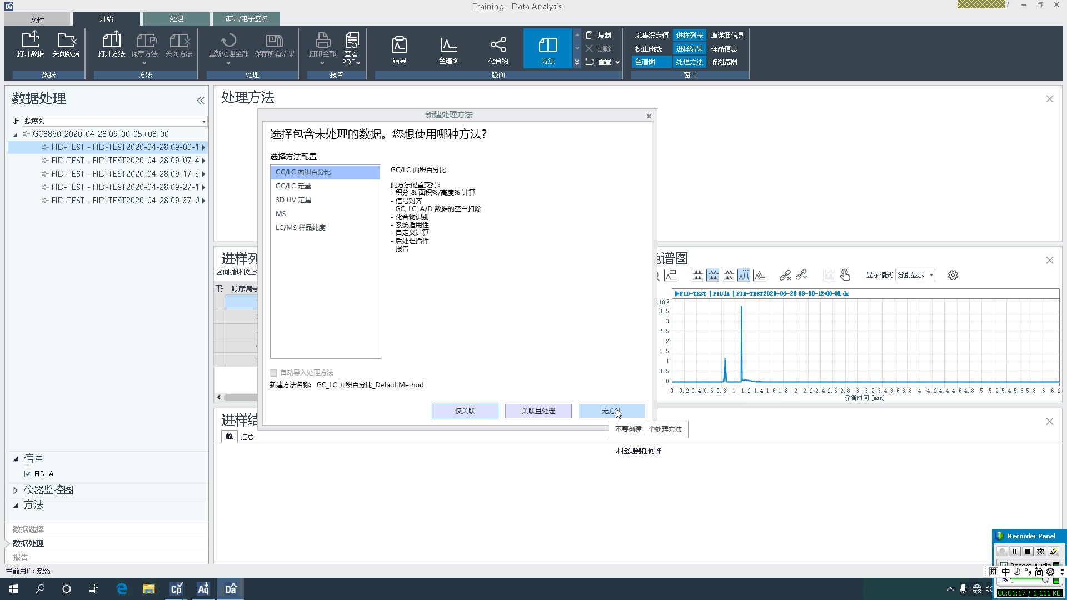Select the 结果 layout icon
The image size is (1067, 600).
399,47
